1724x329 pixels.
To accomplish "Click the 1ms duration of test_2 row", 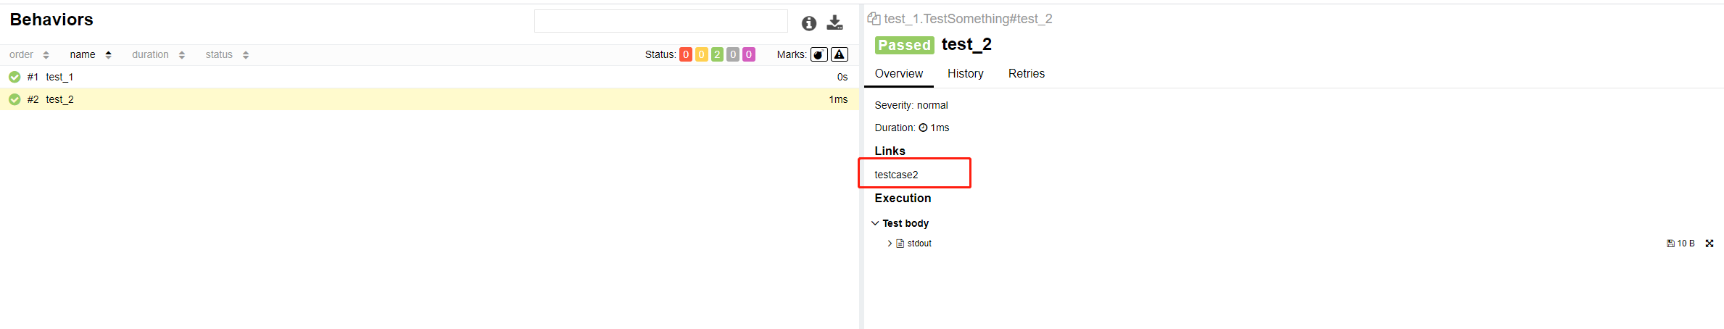I will pyautogui.click(x=838, y=99).
